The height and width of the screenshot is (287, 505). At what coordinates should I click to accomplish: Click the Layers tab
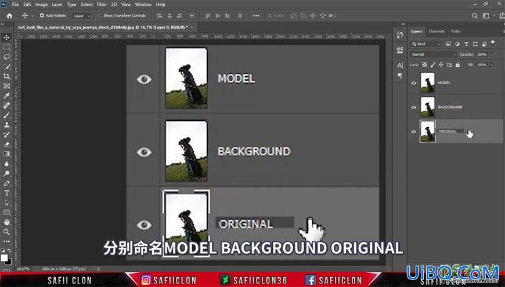416,31
